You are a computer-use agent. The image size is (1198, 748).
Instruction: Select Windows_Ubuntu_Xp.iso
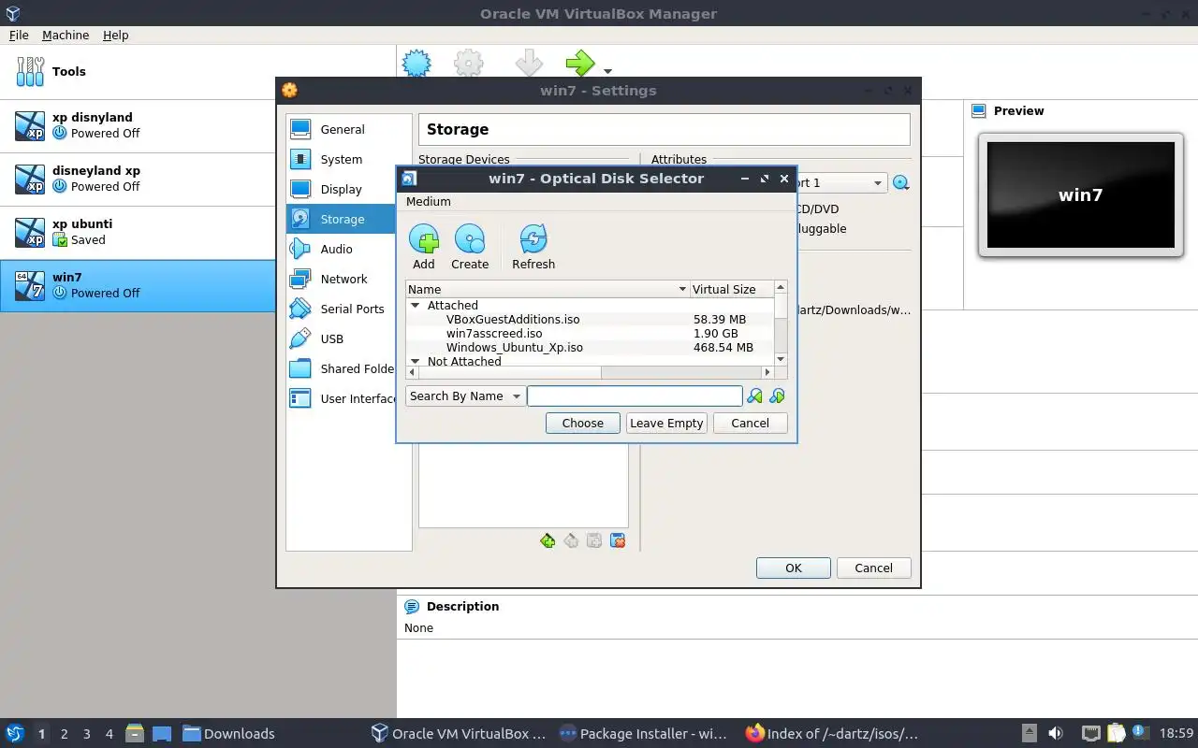pos(515,348)
